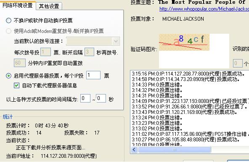
Task: Select 使用Adsl或Modem重复拨号 radio option
Action: click(8, 31)
